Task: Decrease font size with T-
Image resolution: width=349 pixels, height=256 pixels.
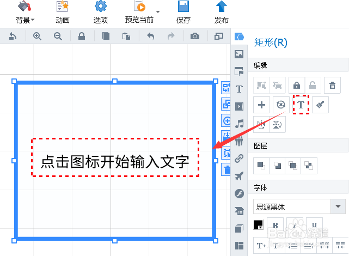Action: (x=277, y=246)
